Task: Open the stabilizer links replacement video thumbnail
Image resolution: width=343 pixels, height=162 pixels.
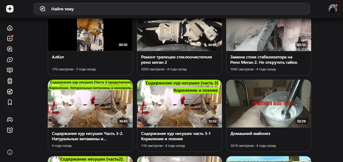Action: (268, 35)
